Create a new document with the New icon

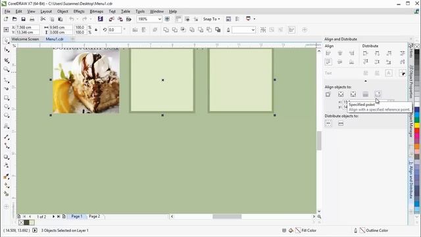click(x=6, y=19)
